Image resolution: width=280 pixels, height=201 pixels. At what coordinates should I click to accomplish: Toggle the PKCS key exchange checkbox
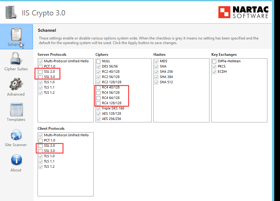(214, 67)
